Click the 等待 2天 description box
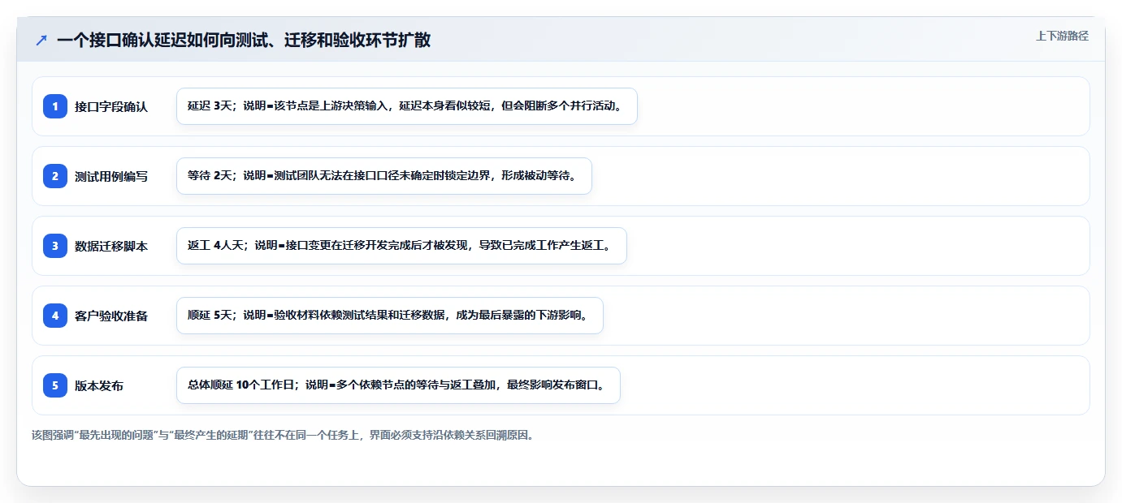This screenshot has width=1122, height=503. (384, 176)
